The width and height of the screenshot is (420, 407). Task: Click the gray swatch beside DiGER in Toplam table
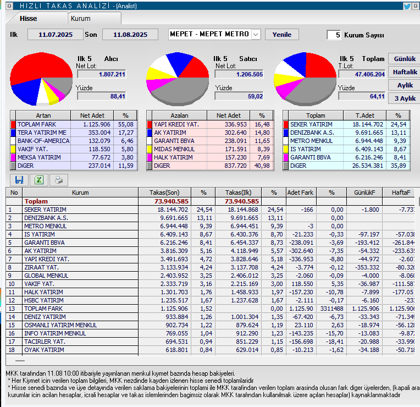286,166
